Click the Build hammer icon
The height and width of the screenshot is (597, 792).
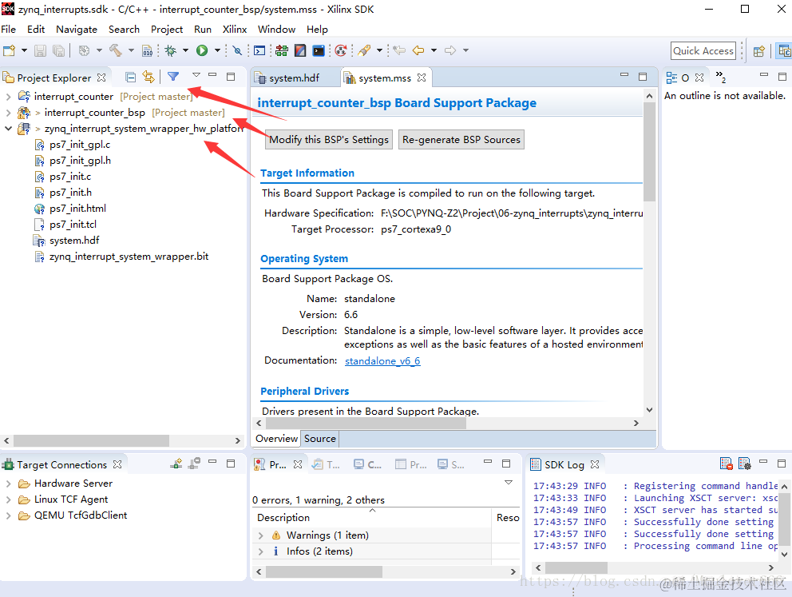(x=116, y=50)
